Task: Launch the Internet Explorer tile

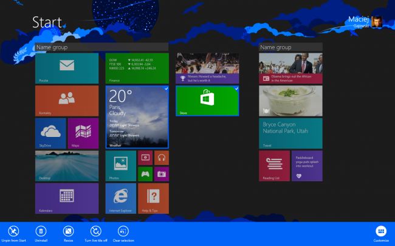Action: point(121,198)
